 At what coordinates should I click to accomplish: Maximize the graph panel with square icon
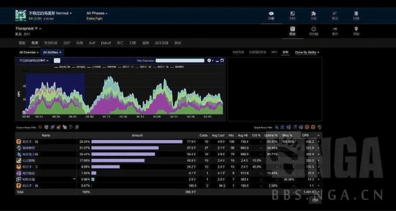coord(223,61)
